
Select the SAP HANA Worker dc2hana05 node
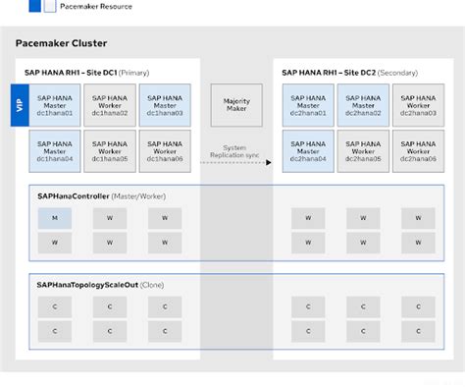click(363, 151)
